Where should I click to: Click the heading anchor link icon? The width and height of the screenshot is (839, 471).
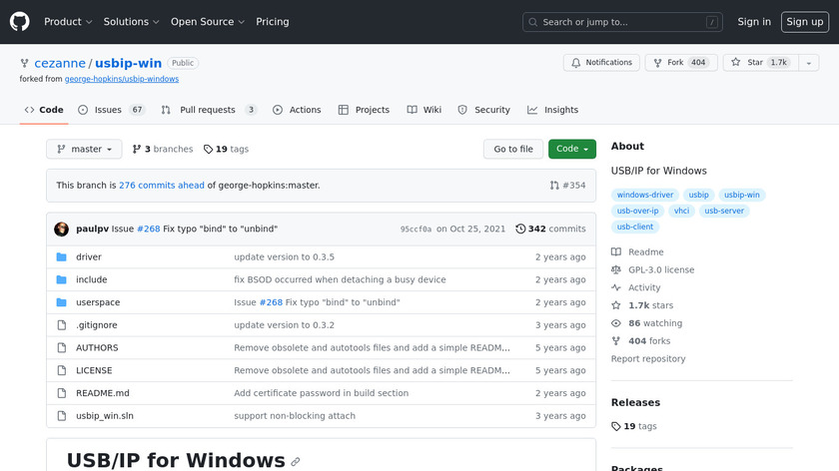point(296,461)
